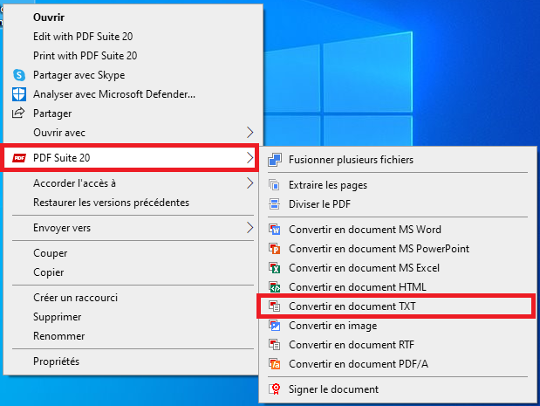Viewport: 540px width, 406px height.
Task: Expand the Envoyer vers submenu arrow
Action: point(250,228)
